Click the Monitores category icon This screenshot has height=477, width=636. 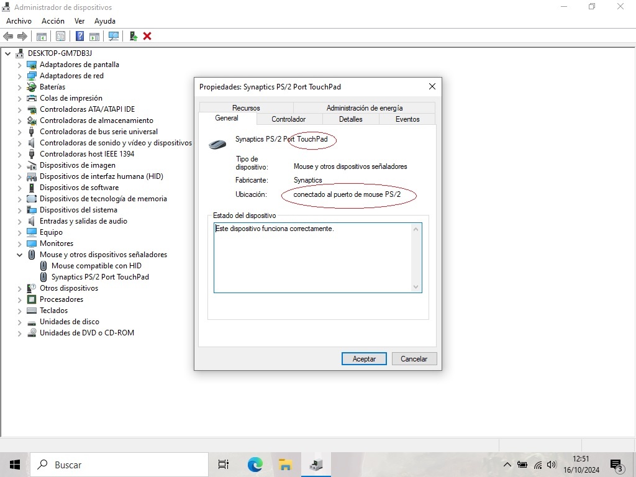32,243
